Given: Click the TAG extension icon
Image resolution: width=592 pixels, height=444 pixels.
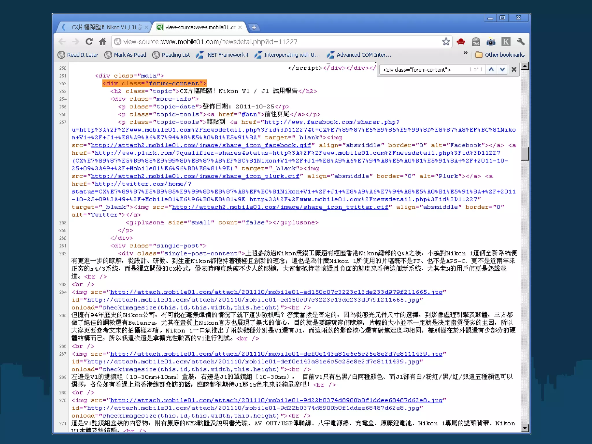Looking at the screenshot, I should pyautogui.click(x=476, y=42).
